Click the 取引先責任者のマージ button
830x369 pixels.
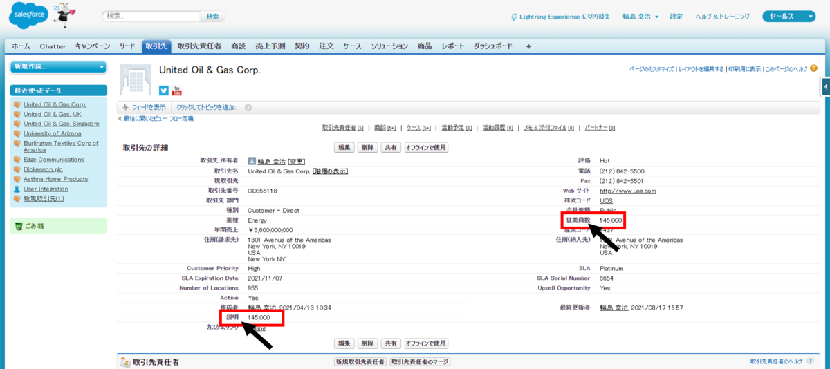(x=420, y=362)
